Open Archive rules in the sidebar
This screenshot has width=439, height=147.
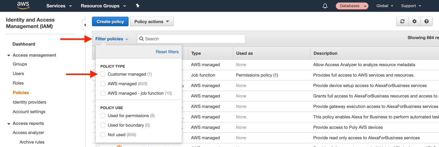tap(32, 142)
